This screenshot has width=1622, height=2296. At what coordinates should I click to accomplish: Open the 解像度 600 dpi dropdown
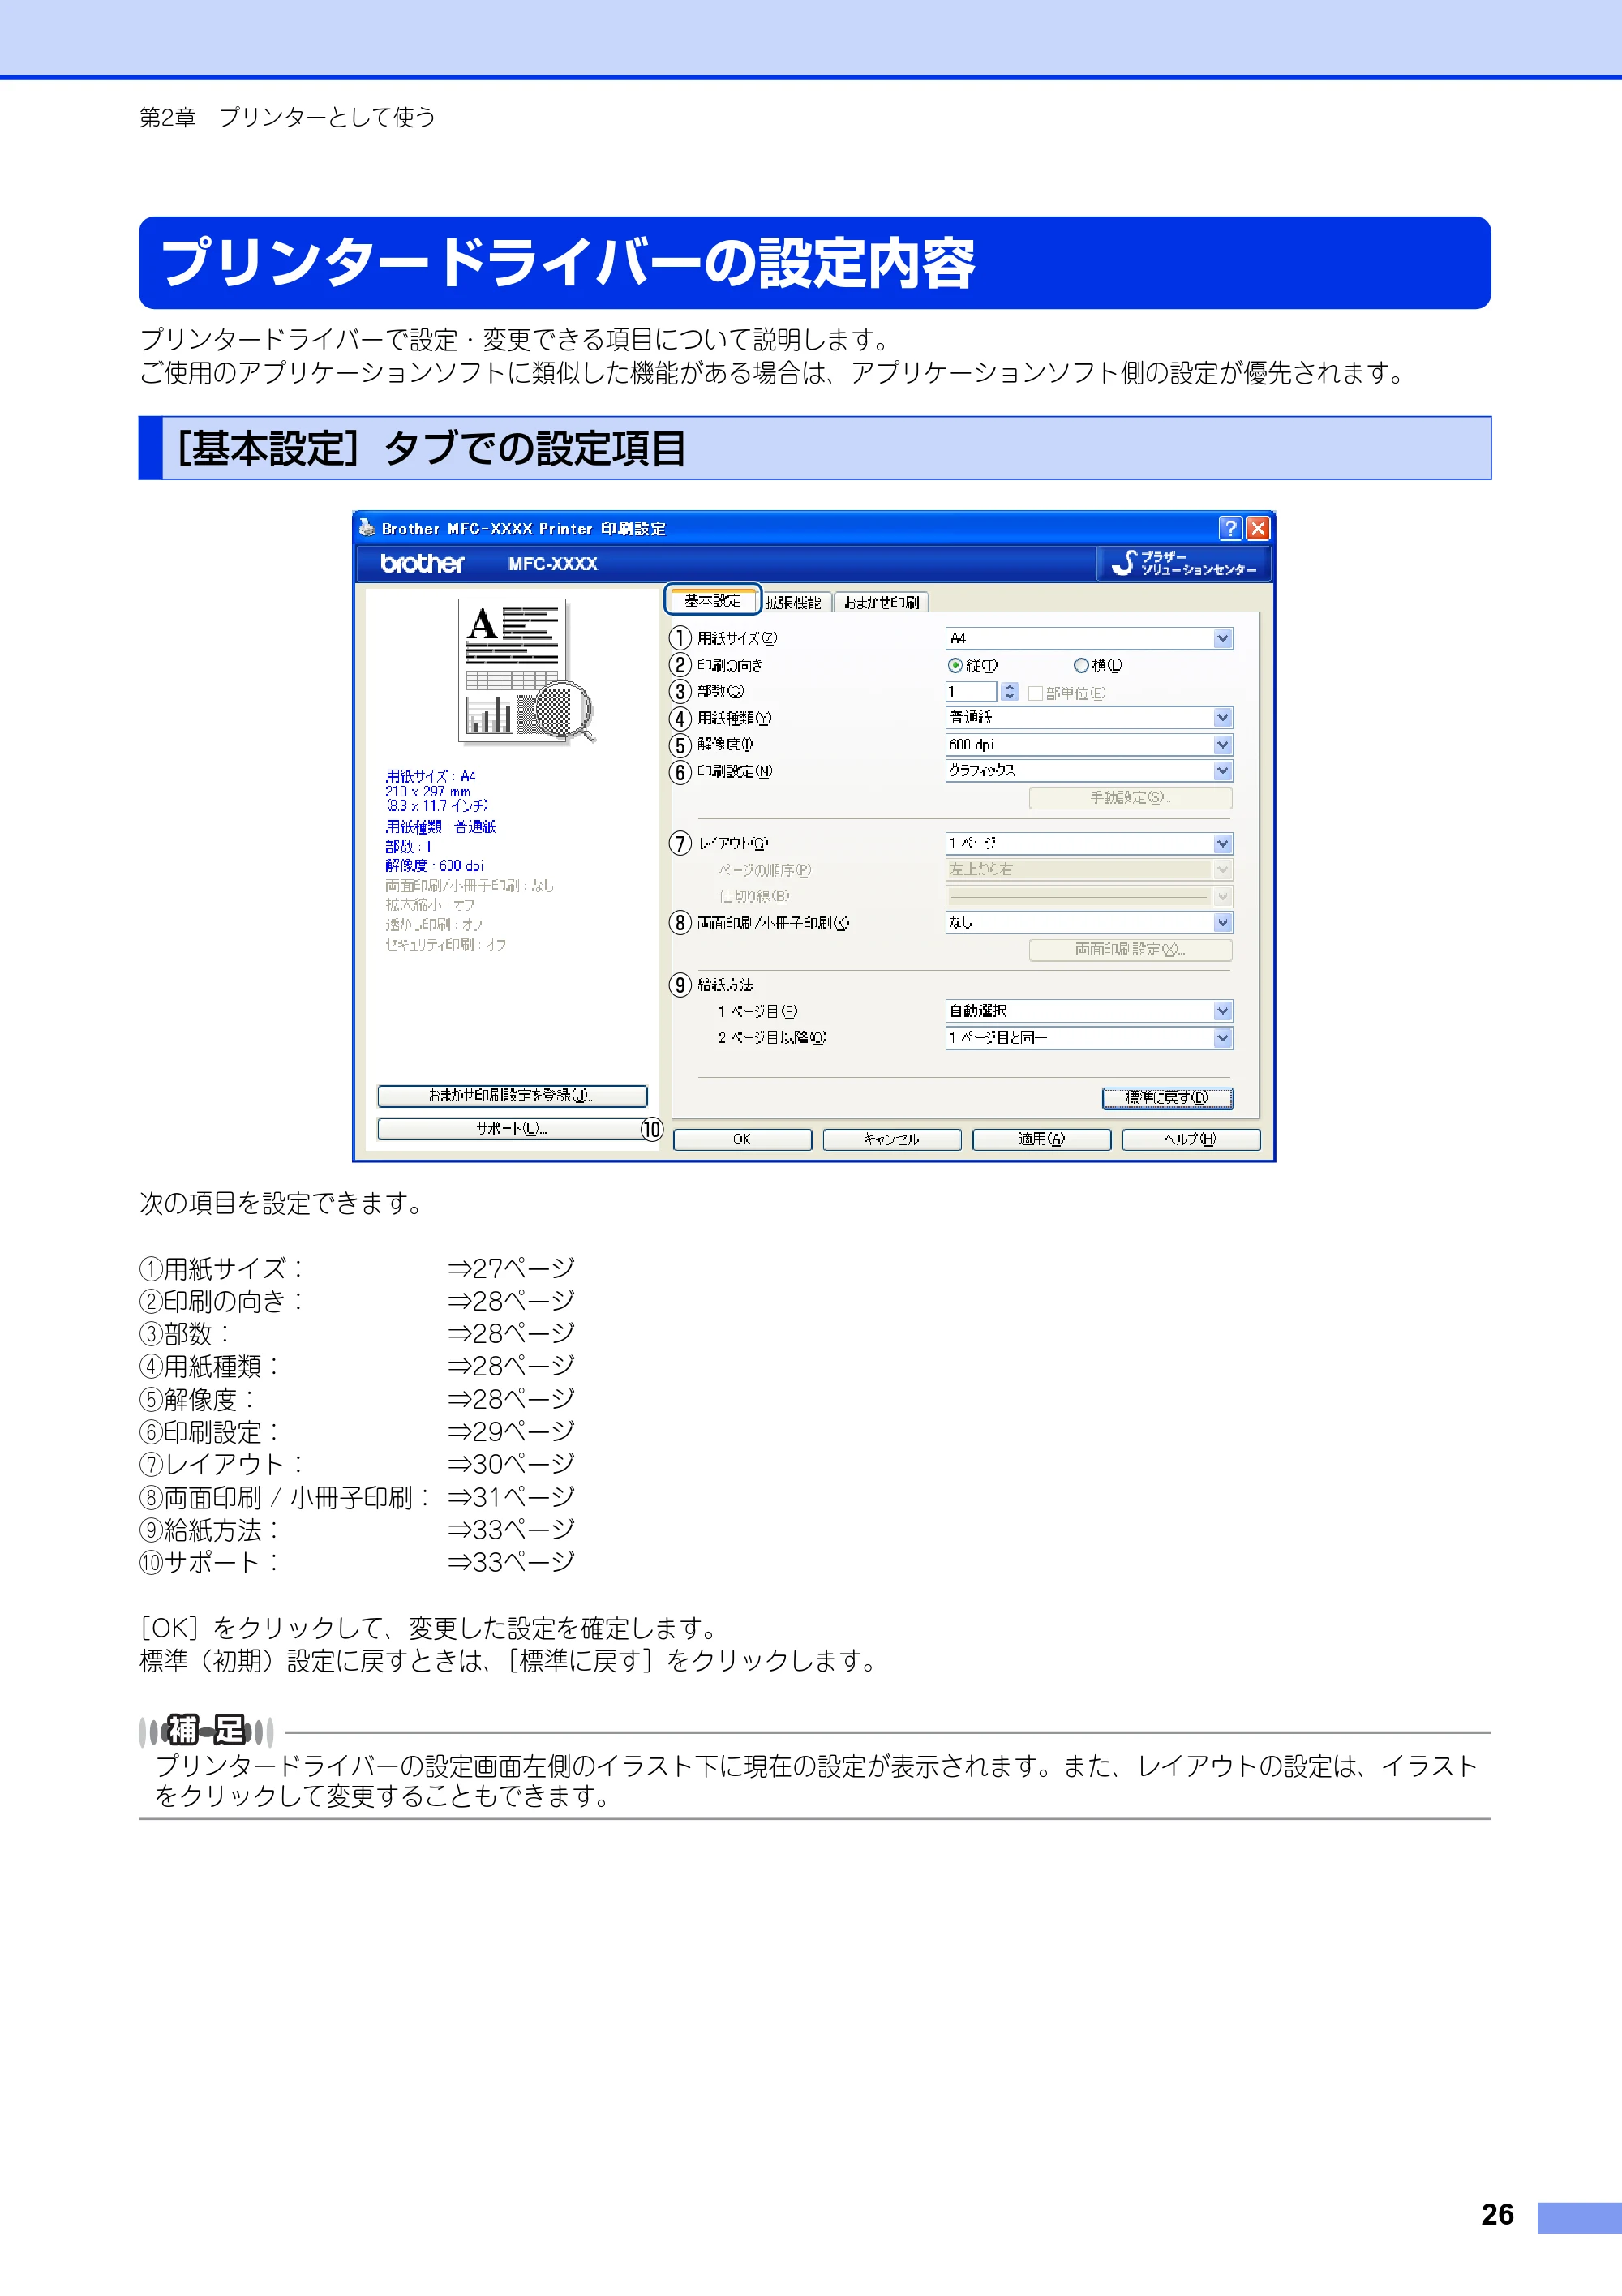1089,745
